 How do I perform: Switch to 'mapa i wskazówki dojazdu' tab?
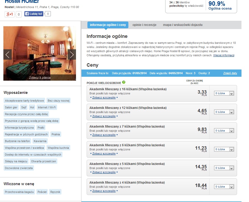coord(183,25)
